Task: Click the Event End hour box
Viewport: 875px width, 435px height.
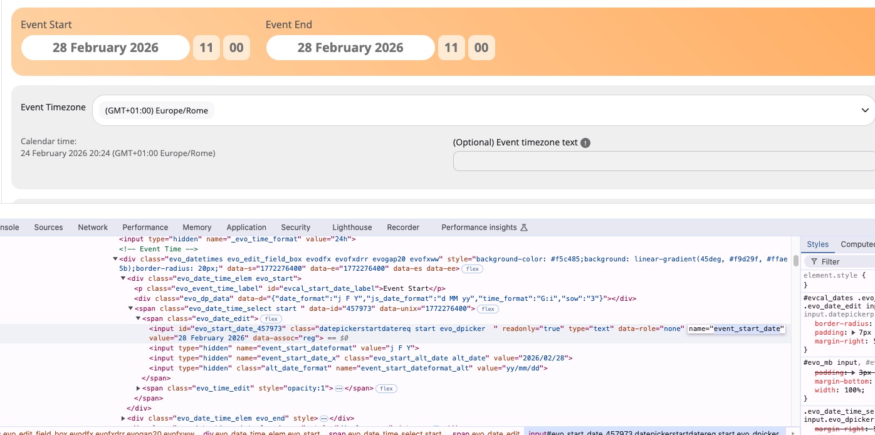Action: [451, 48]
